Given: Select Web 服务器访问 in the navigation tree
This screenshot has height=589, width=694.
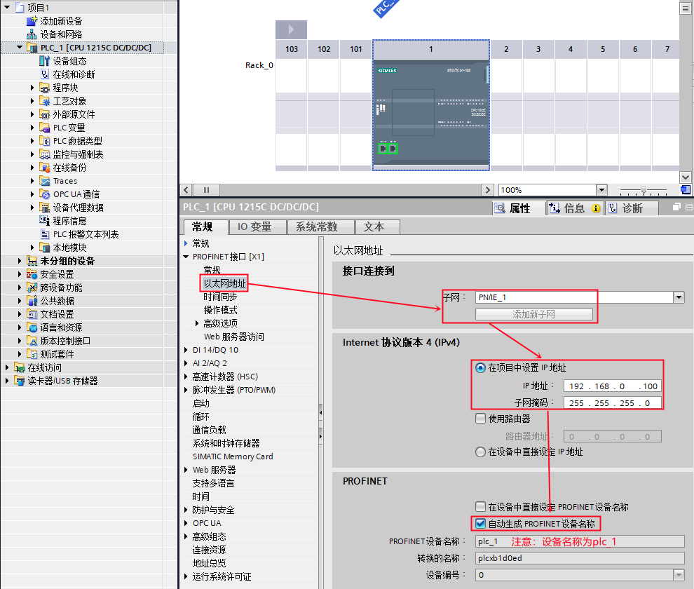Looking at the screenshot, I should tap(233, 337).
